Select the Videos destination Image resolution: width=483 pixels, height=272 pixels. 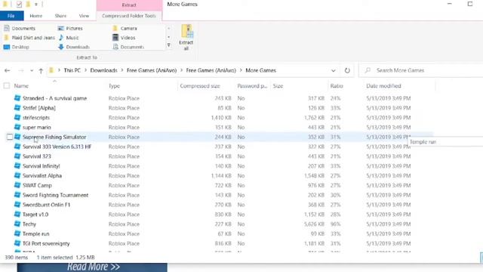(124, 38)
